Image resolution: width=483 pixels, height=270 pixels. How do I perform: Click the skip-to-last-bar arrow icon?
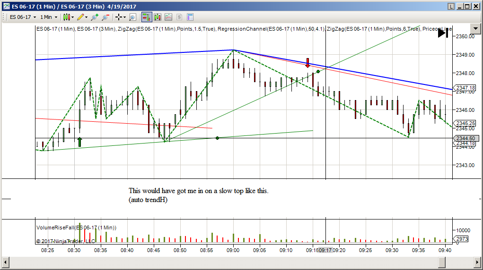click(443, 33)
